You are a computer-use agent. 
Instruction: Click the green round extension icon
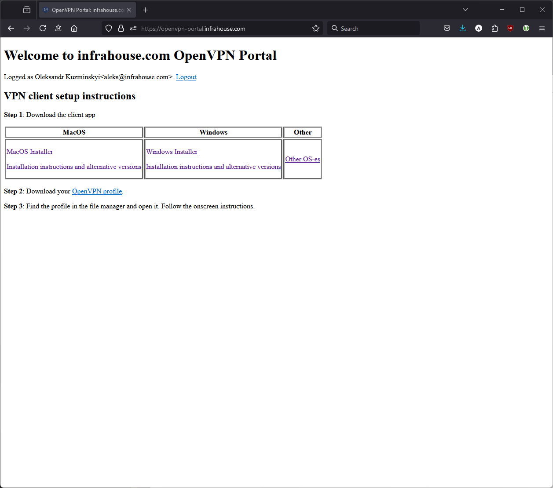tap(526, 28)
